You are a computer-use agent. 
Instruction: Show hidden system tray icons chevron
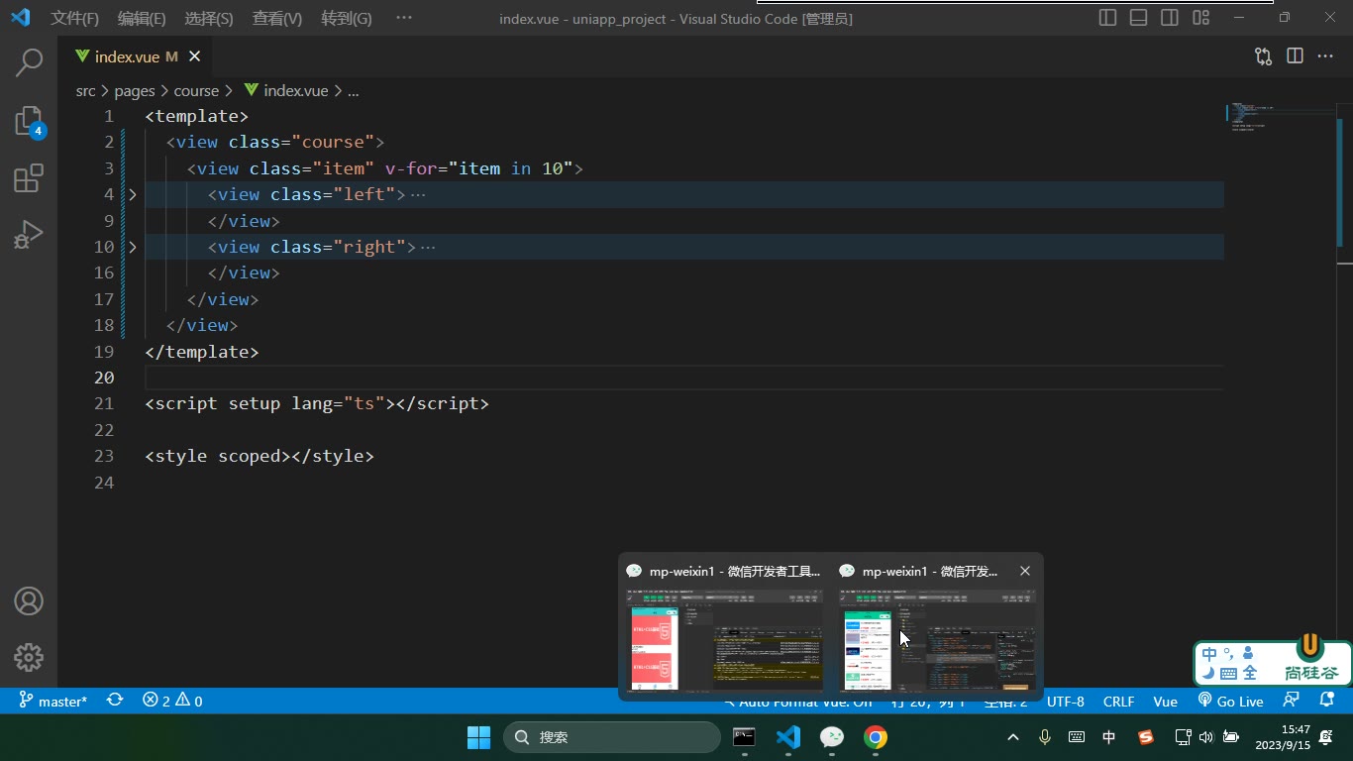1012,737
